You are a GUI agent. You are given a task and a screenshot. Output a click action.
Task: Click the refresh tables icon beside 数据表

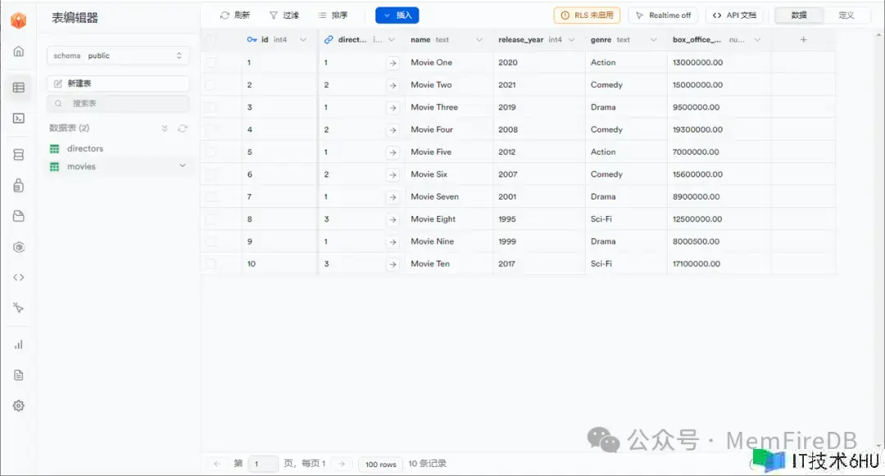[182, 128]
